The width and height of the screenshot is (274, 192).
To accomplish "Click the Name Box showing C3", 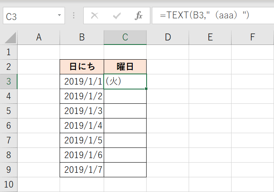I will [x=29, y=16].
